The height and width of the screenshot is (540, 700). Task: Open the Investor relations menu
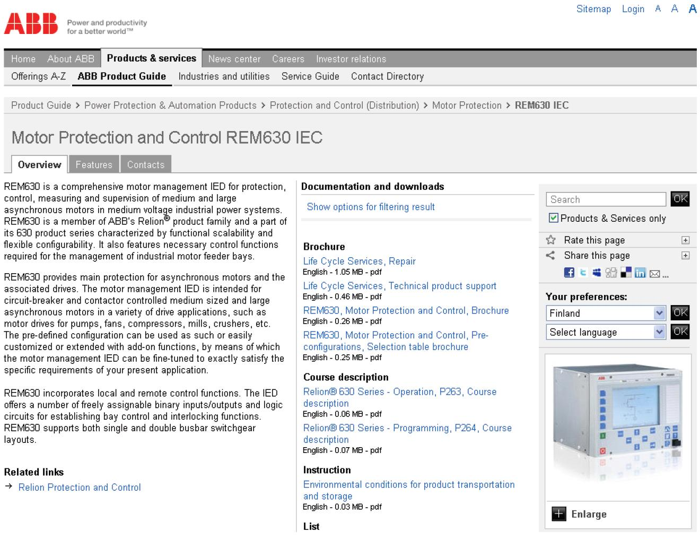coord(351,59)
